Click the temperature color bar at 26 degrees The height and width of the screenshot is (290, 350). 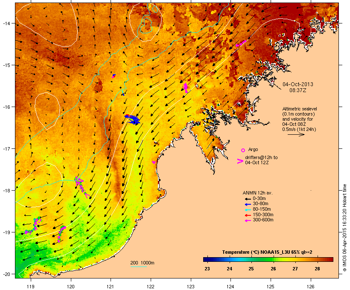coord(273,259)
